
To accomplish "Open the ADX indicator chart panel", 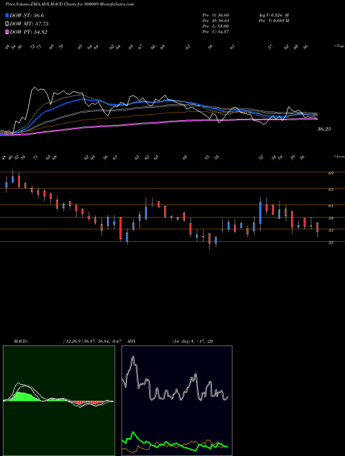I will click(x=177, y=401).
